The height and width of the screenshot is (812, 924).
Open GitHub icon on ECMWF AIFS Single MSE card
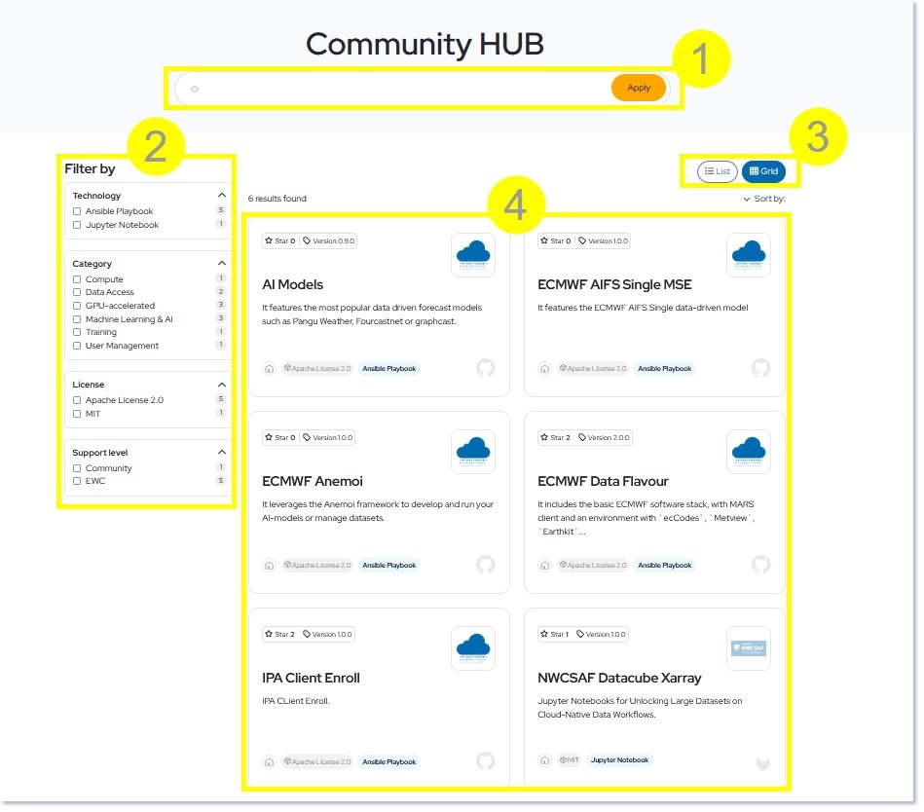point(762,369)
